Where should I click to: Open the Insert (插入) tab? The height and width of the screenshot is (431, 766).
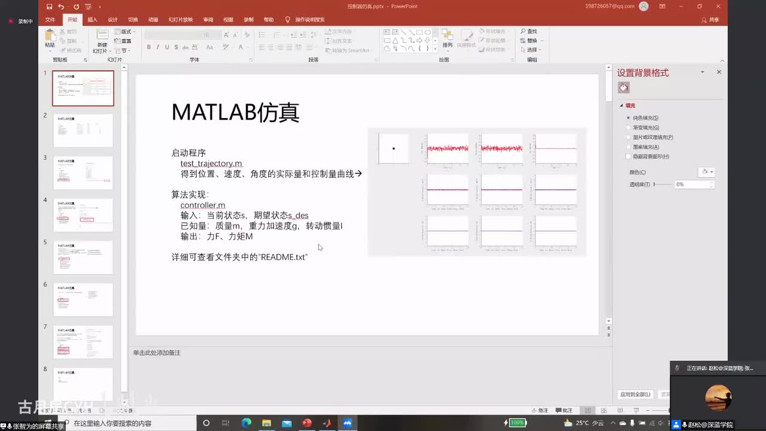[x=92, y=20]
